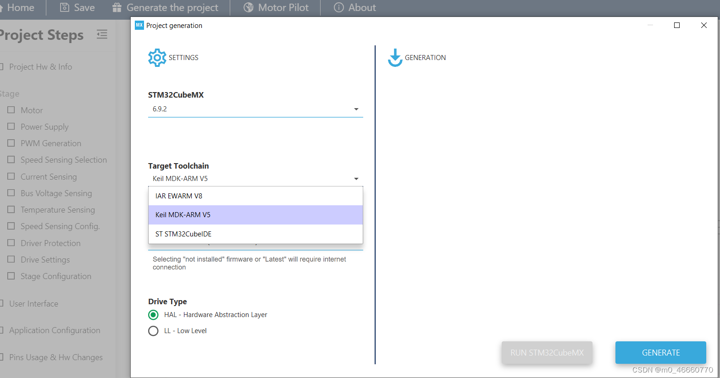
Task: Click the Drive Settings label
Action: click(x=45, y=260)
